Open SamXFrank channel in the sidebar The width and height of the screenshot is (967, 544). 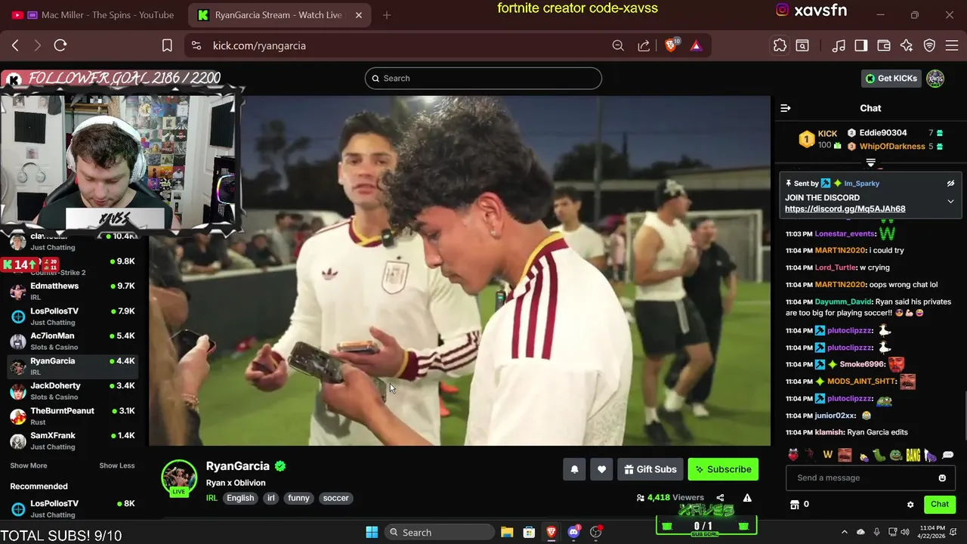click(73, 440)
